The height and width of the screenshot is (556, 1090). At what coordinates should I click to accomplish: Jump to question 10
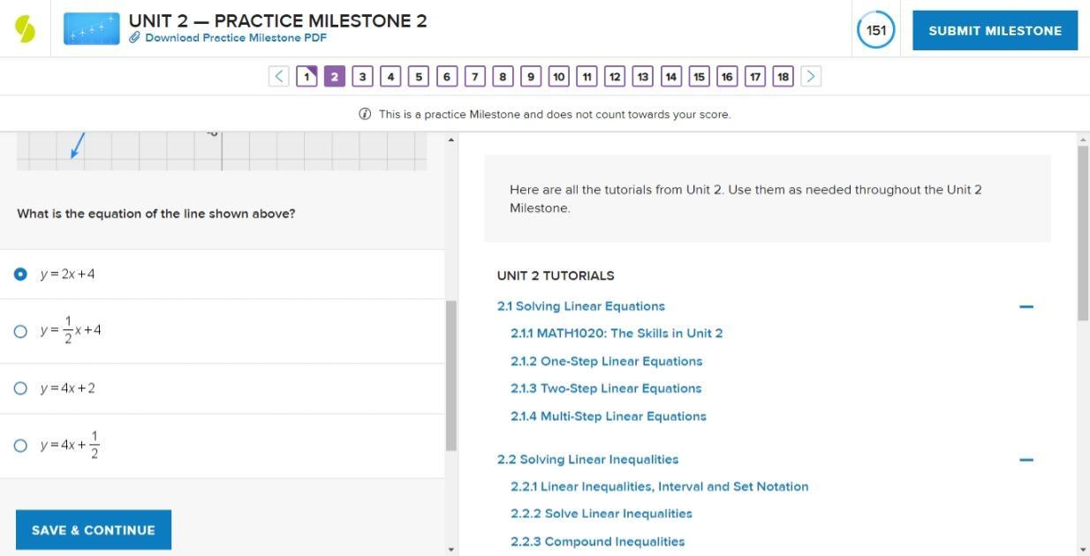pos(558,77)
